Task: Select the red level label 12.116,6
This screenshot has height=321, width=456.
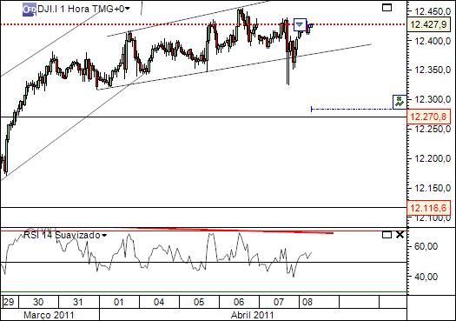Action: 429,208
